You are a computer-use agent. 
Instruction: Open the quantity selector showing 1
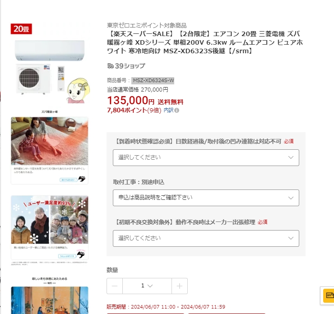[x=147, y=286]
